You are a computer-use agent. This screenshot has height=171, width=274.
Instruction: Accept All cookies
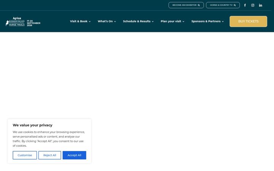coord(74,155)
